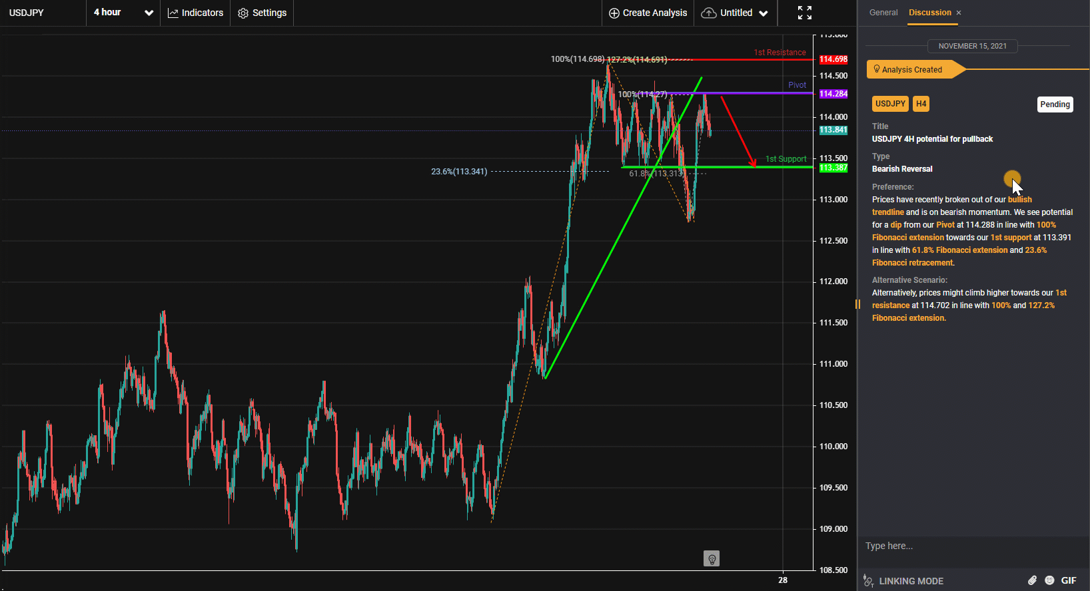Attach a file with paperclip icon

click(1032, 580)
